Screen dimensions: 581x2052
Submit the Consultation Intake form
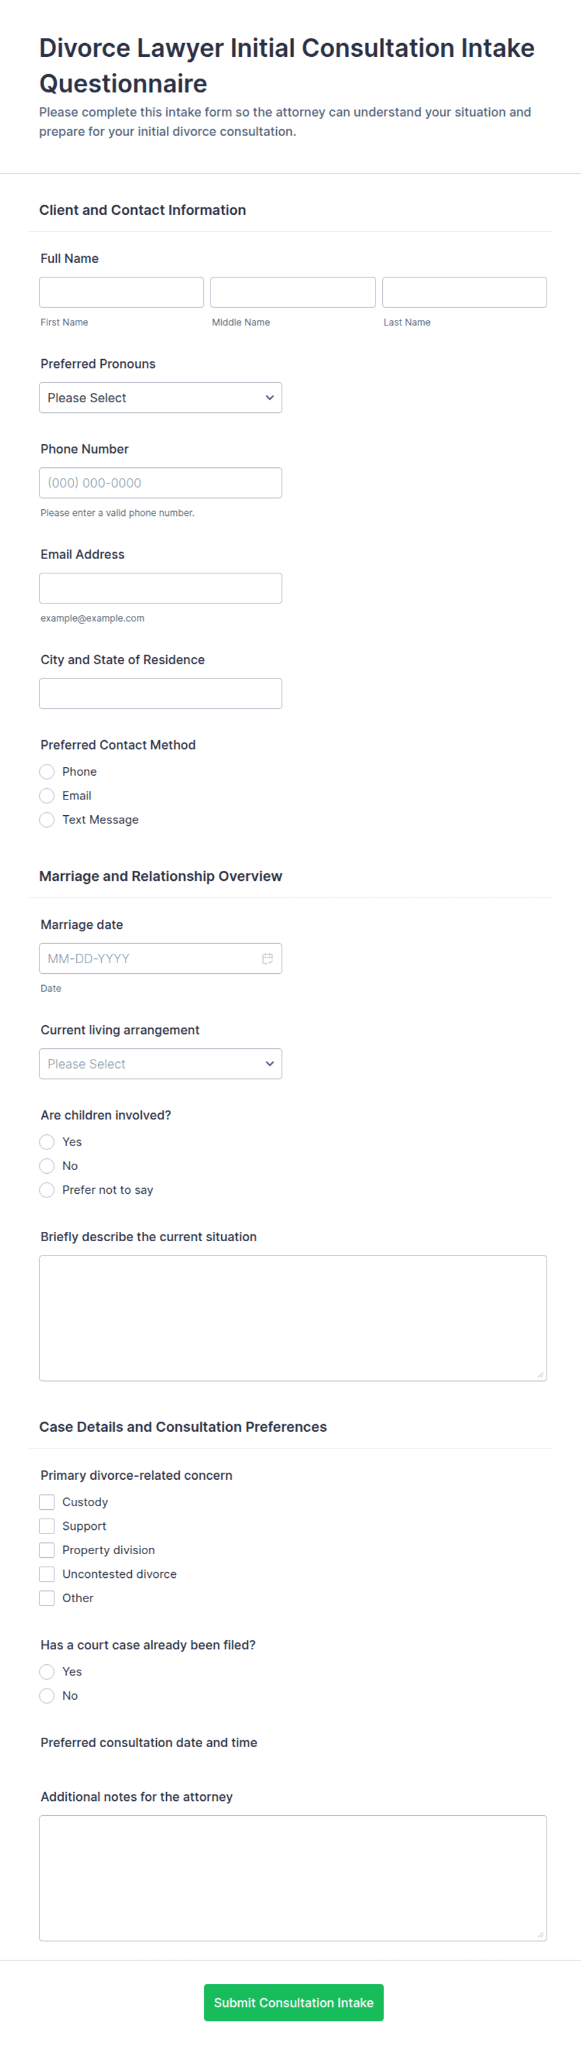coord(293,2002)
